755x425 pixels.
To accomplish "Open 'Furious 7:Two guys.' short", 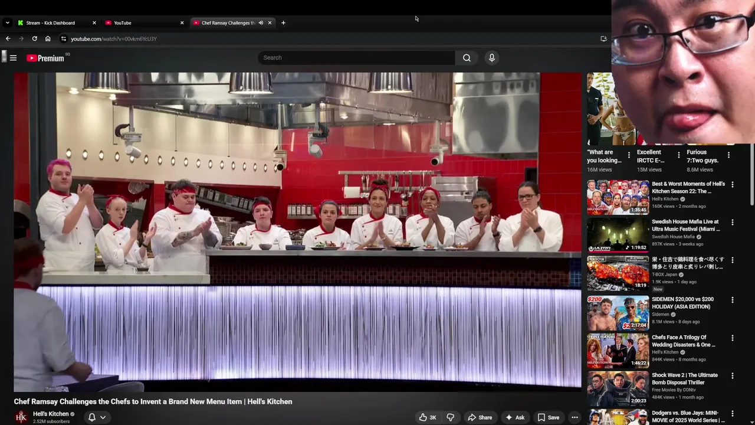I will (703, 156).
